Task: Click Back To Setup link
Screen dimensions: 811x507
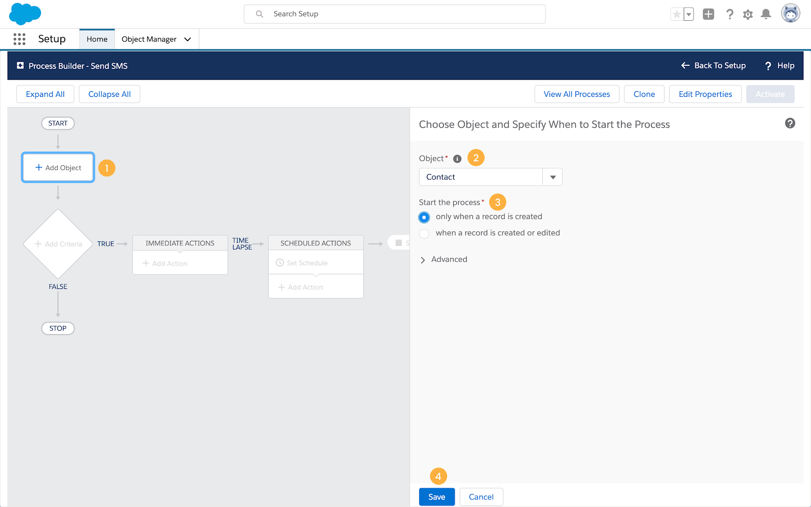Action: click(713, 65)
